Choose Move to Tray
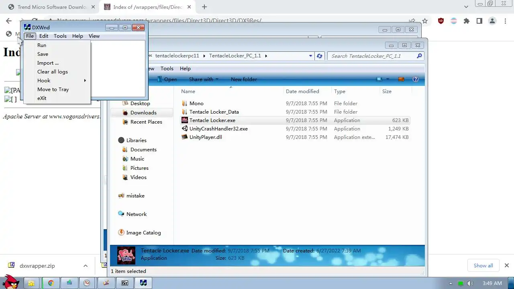 (57, 90)
